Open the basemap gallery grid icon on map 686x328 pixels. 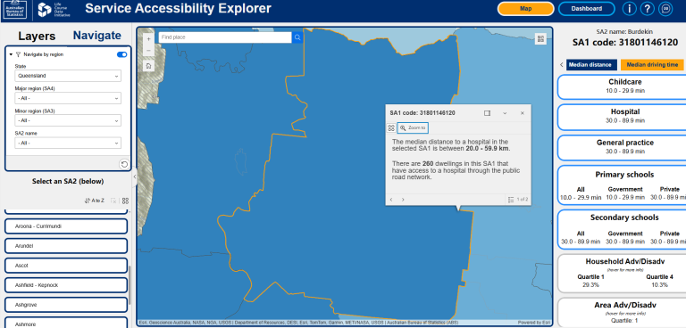coord(540,39)
